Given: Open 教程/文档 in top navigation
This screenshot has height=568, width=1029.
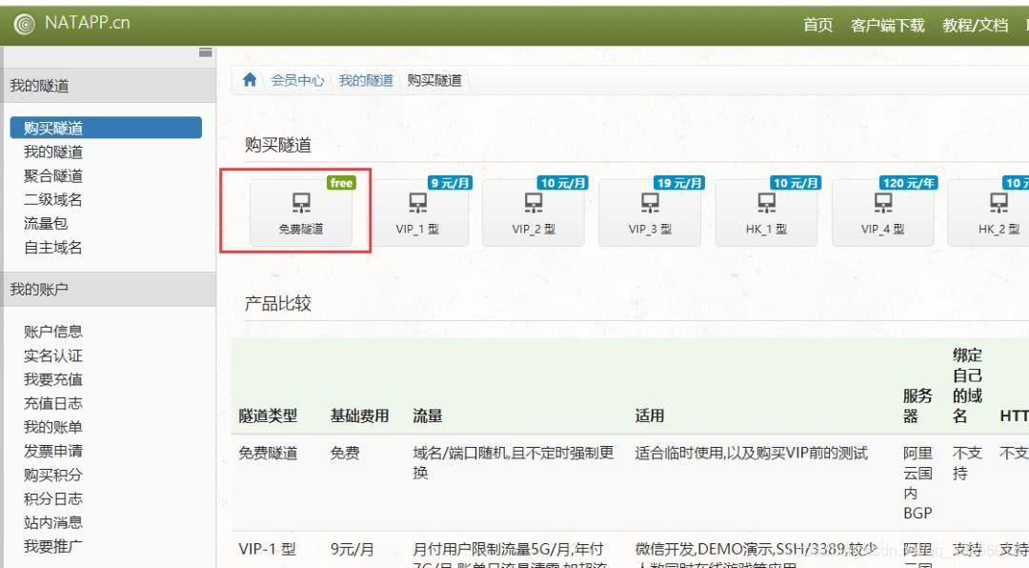Looking at the screenshot, I should [975, 25].
